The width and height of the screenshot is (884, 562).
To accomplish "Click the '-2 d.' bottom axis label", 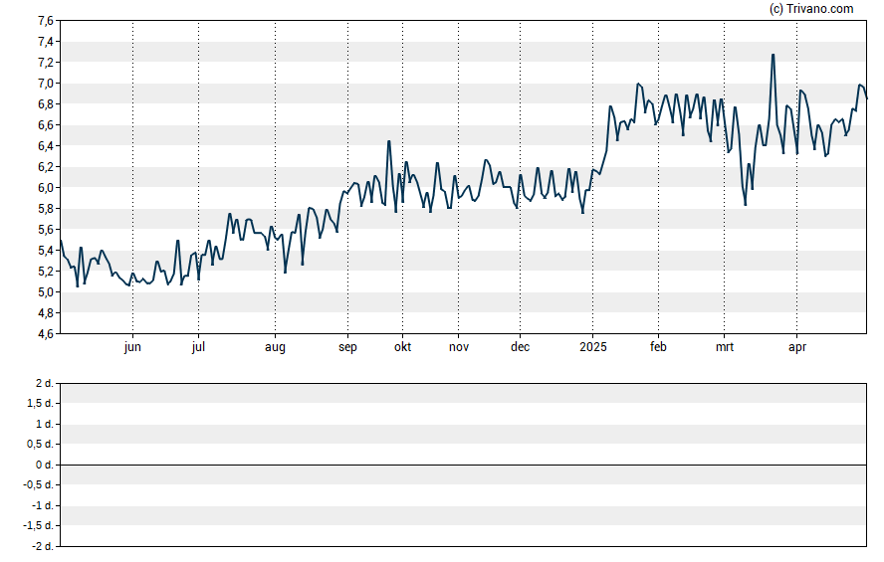I will point(42,546).
